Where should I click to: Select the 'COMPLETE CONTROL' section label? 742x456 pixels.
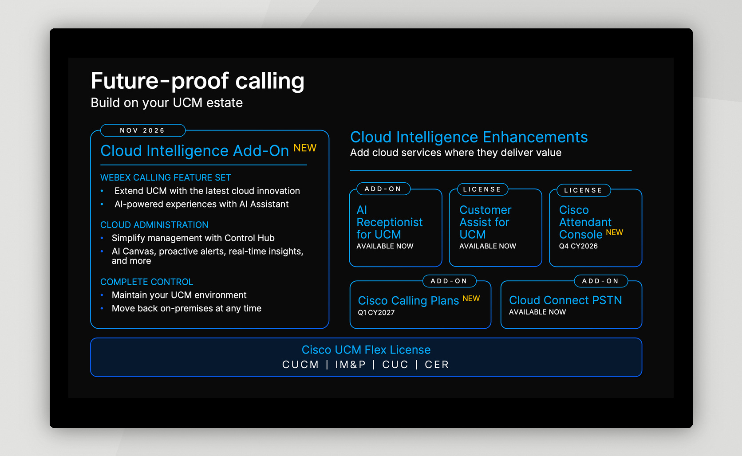coord(146,282)
